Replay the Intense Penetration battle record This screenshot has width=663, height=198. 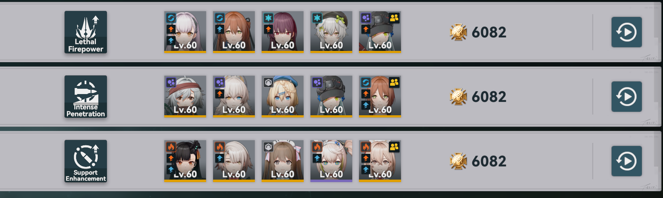point(627,97)
